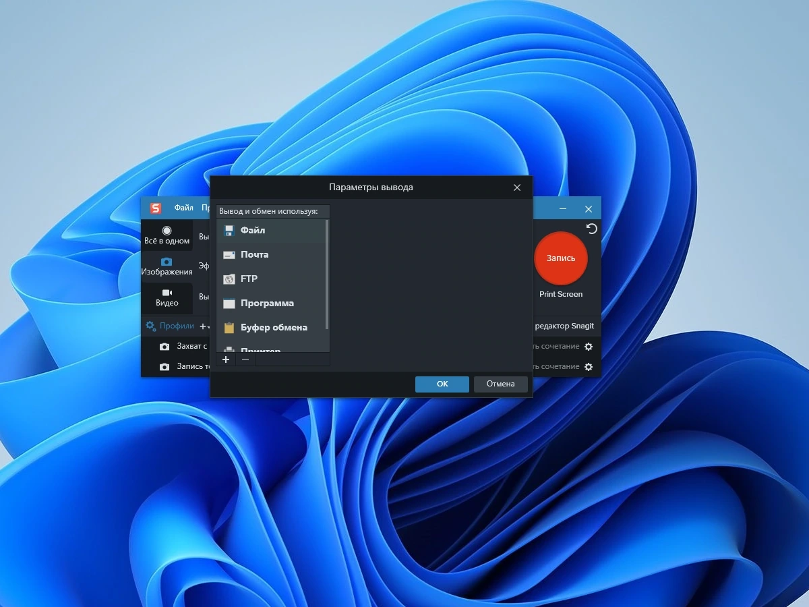Open add profile plus dropdown beside Профили

click(205, 326)
